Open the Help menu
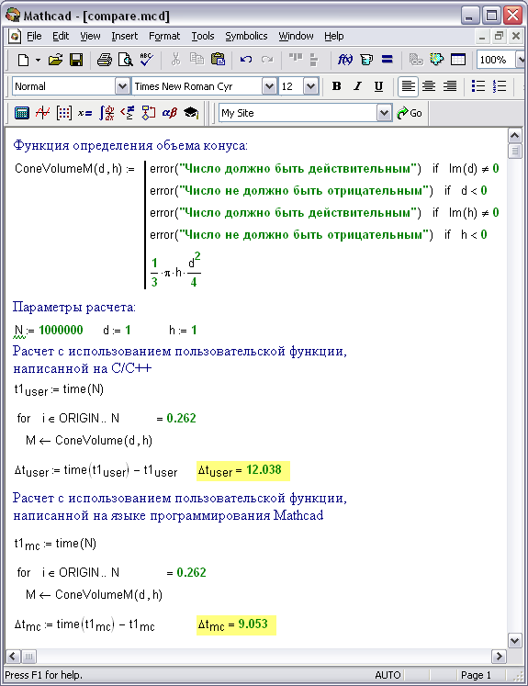 point(333,37)
